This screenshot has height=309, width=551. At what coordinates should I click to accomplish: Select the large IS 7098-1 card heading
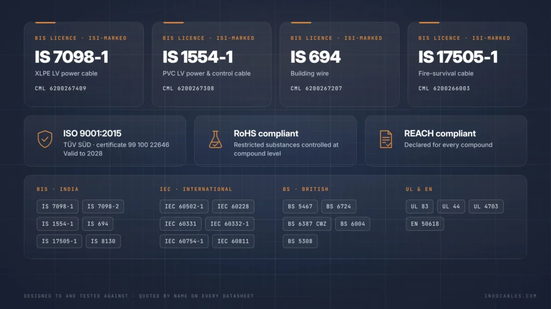(72, 57)
